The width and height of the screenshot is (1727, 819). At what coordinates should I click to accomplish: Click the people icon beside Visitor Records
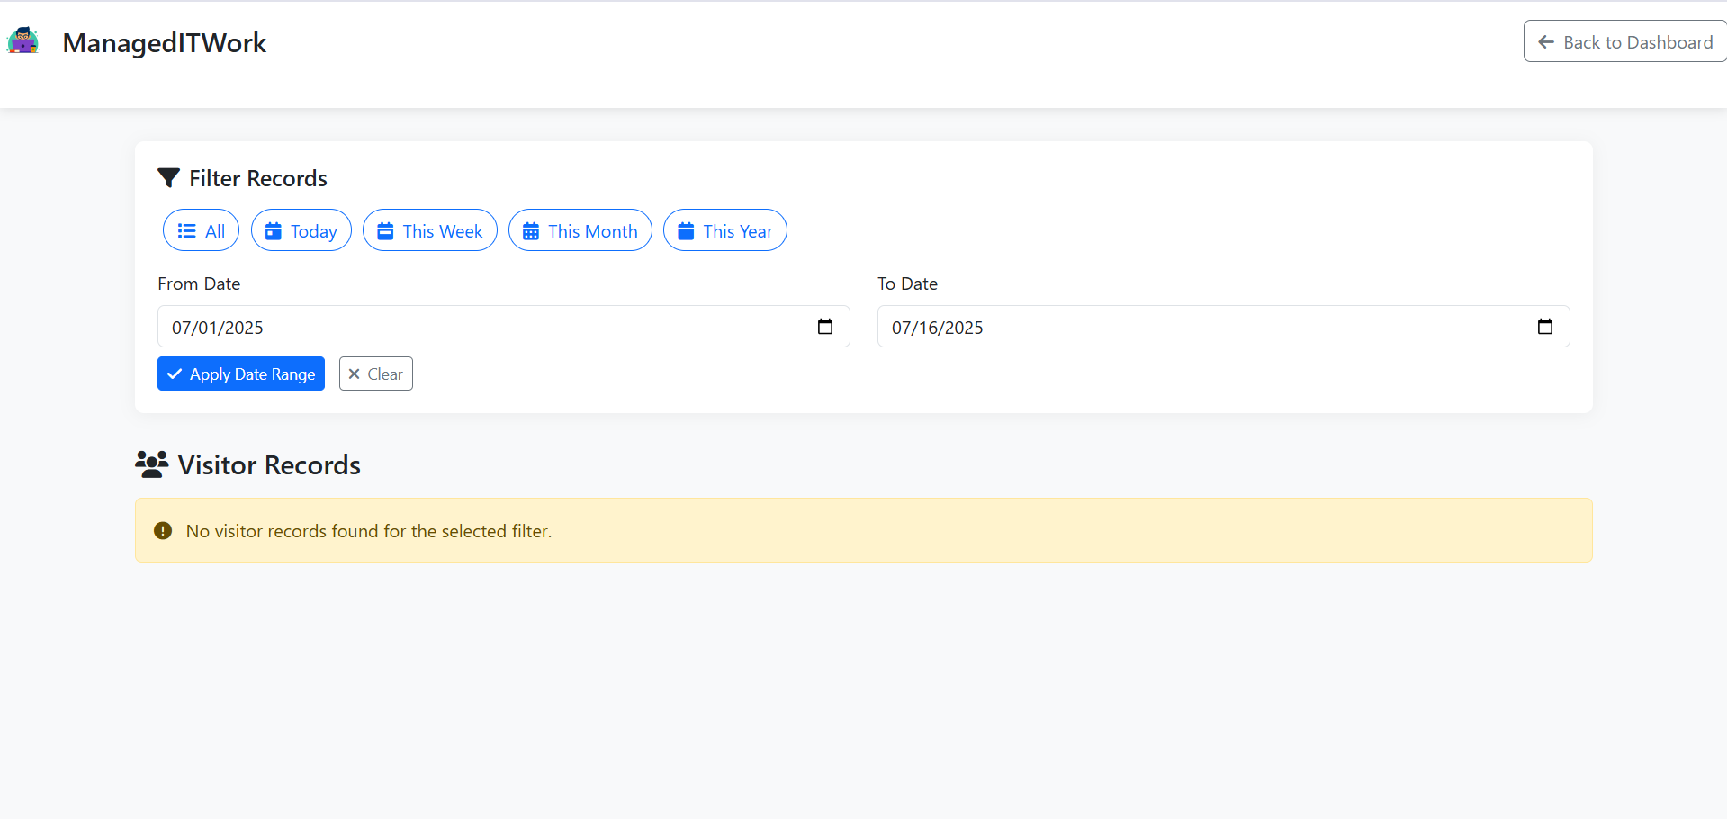(152, 464)
